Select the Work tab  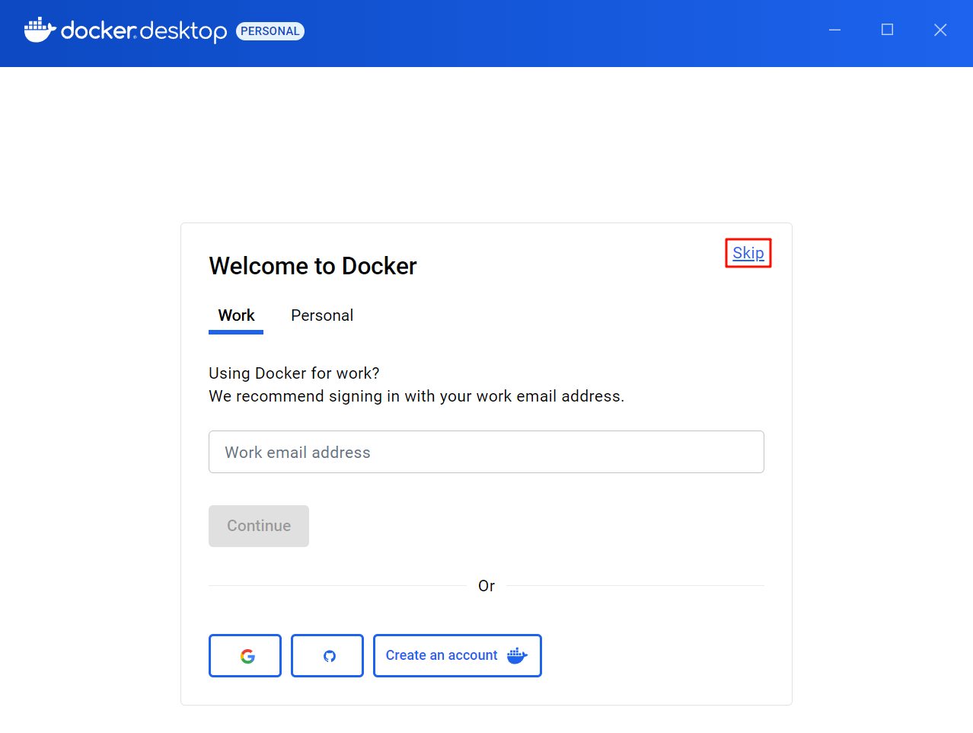236,315
